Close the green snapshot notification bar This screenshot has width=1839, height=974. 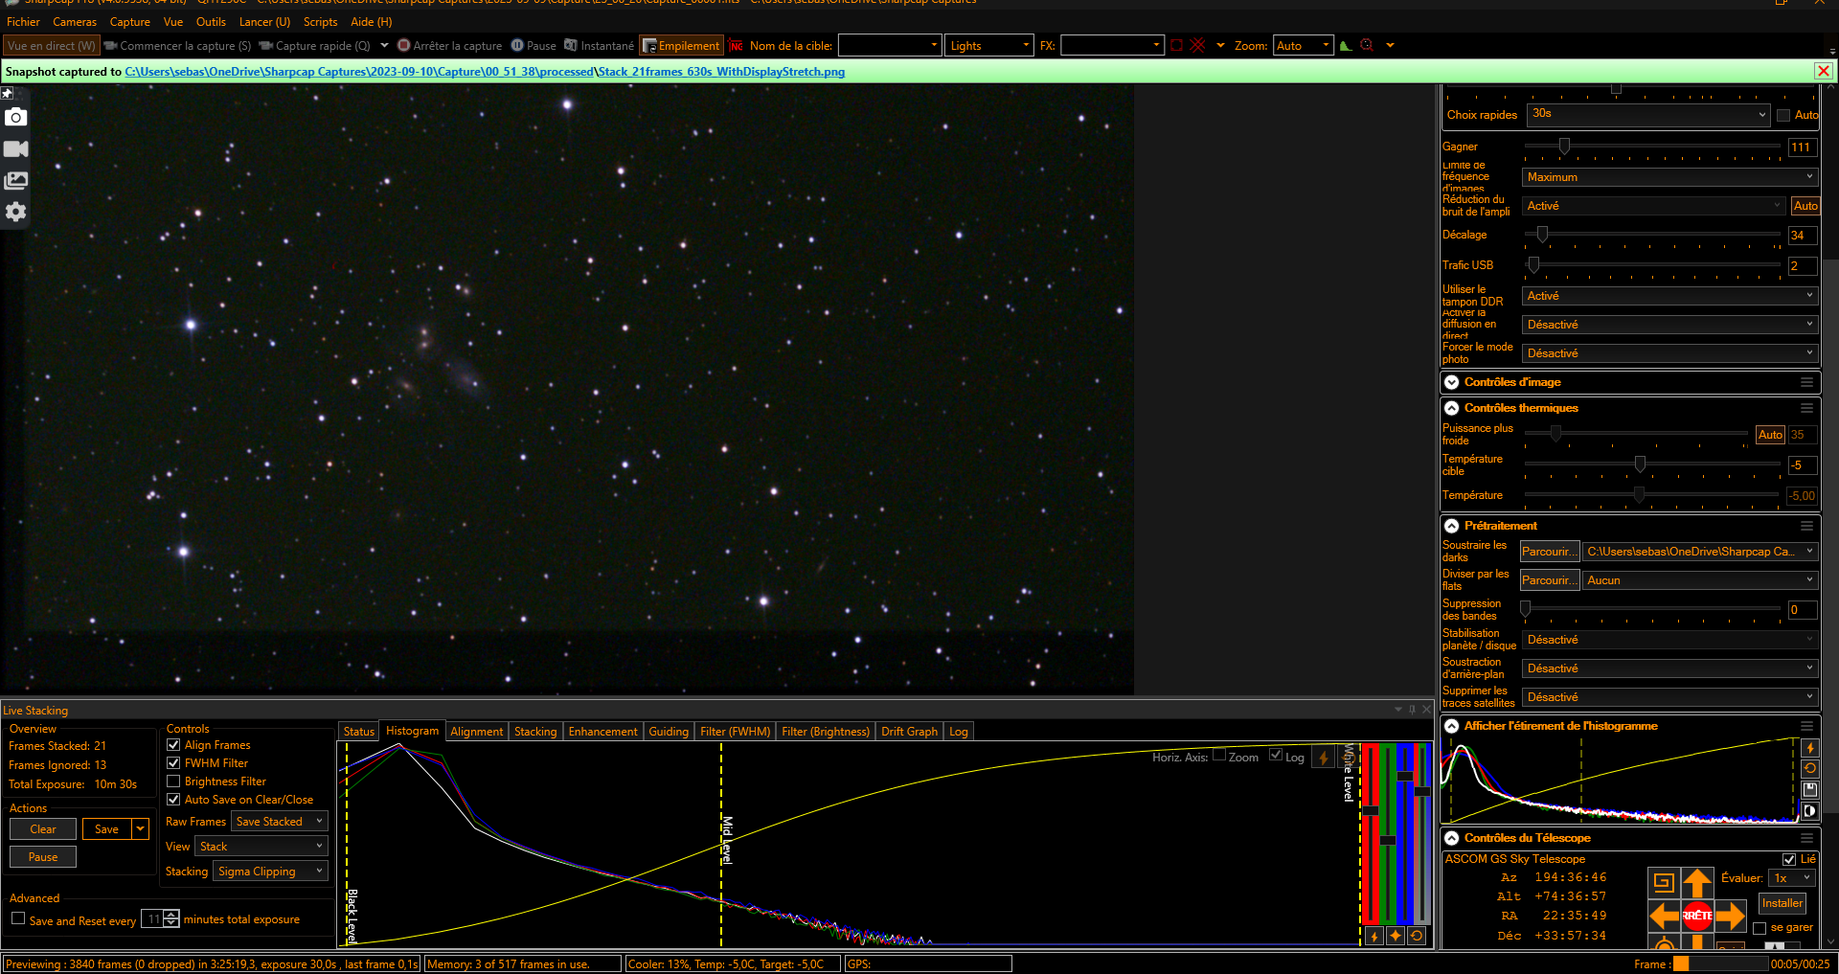tap(1824, 71)
